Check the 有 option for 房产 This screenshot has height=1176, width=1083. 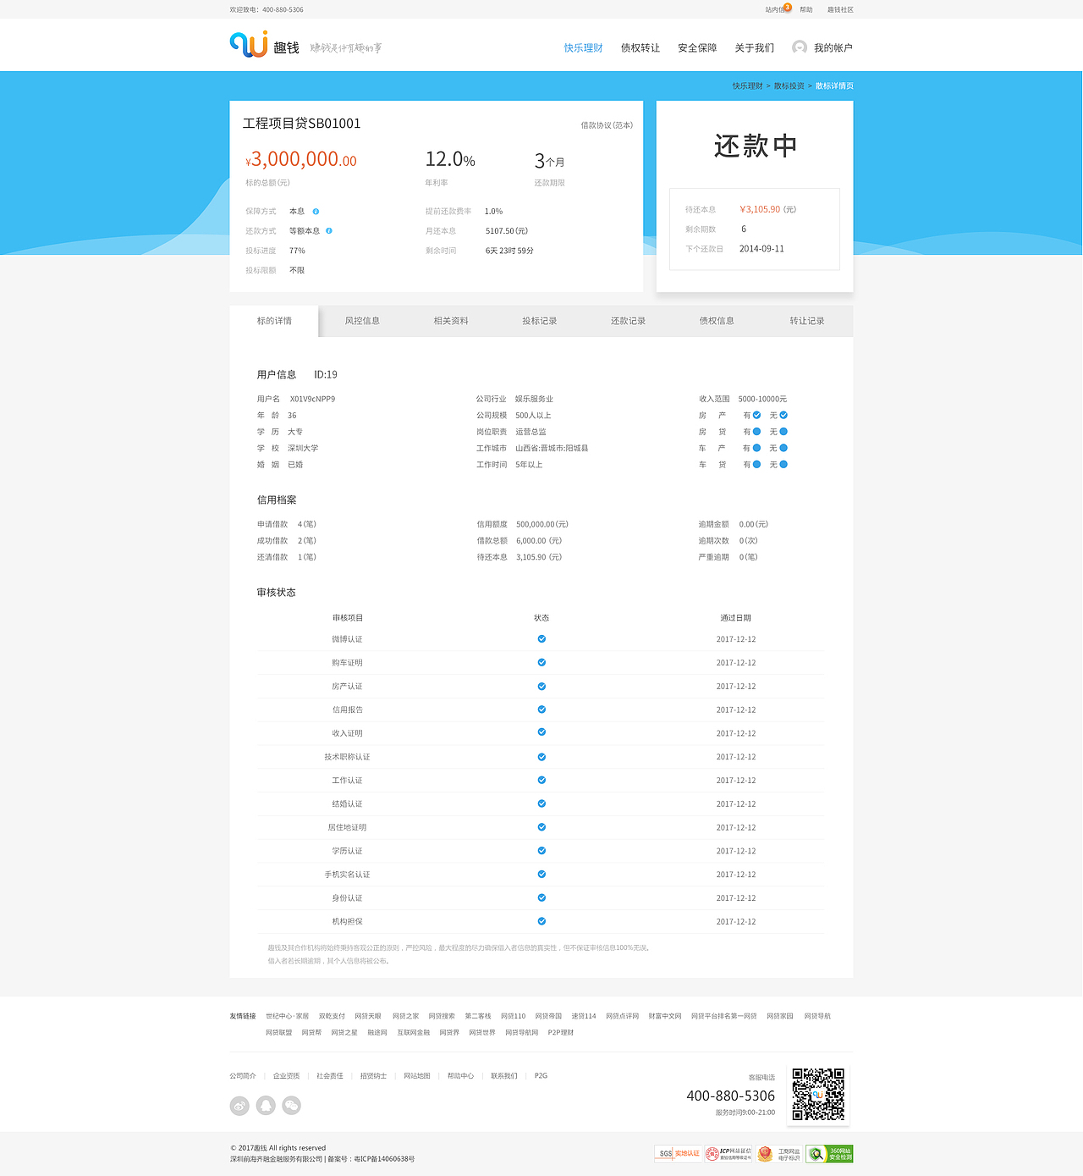coord(756,415)
